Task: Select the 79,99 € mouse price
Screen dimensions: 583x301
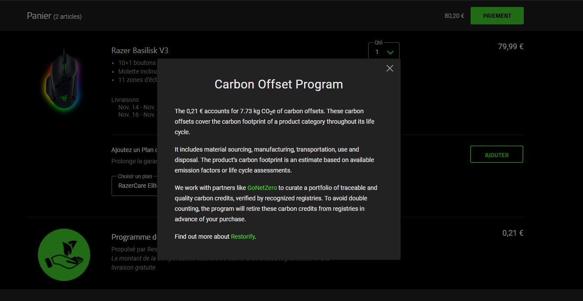Action: pos(510,47)
